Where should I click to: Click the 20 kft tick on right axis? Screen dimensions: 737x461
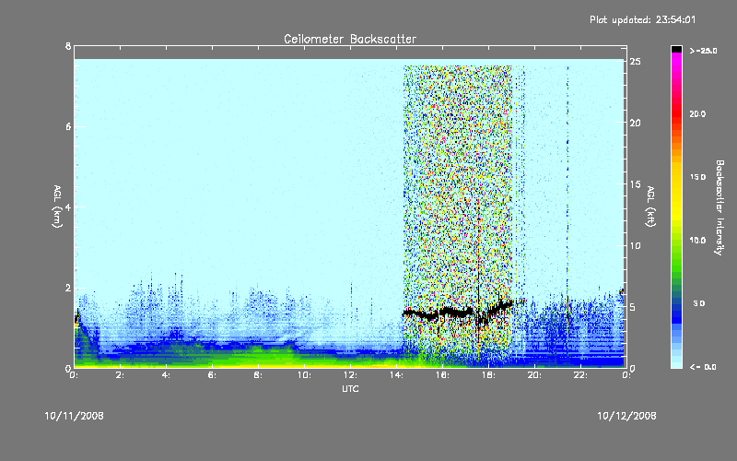tap(635, 123)
